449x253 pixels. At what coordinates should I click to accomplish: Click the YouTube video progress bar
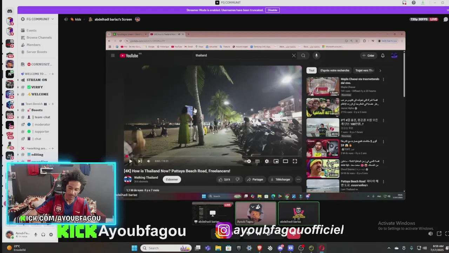[213, 156]
